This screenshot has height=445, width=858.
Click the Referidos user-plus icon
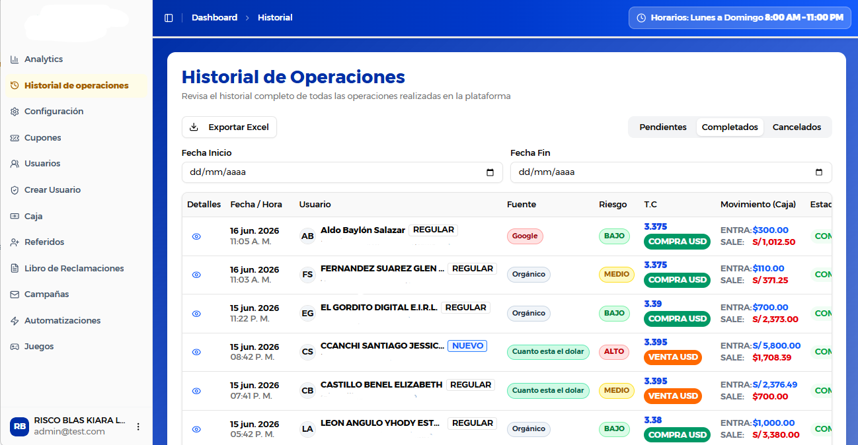coord(15,242)
